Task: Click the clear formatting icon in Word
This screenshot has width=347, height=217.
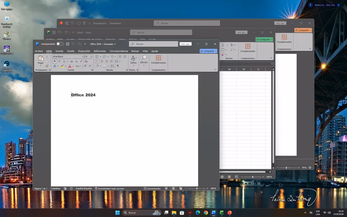Action: [x=86, y=61]
